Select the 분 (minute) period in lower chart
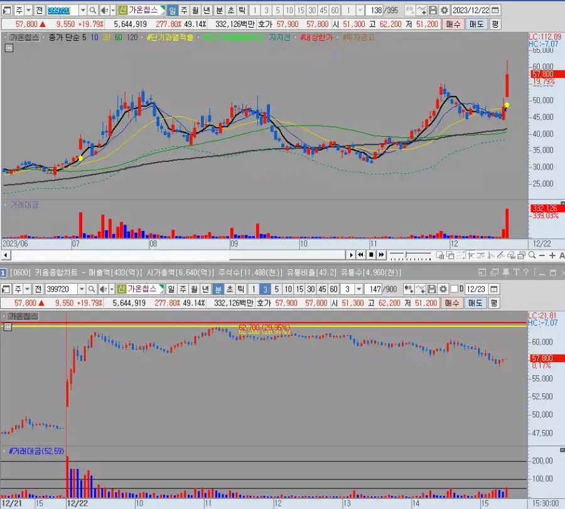The width and height of the screenshot is (565, 509). pos(218,289)
